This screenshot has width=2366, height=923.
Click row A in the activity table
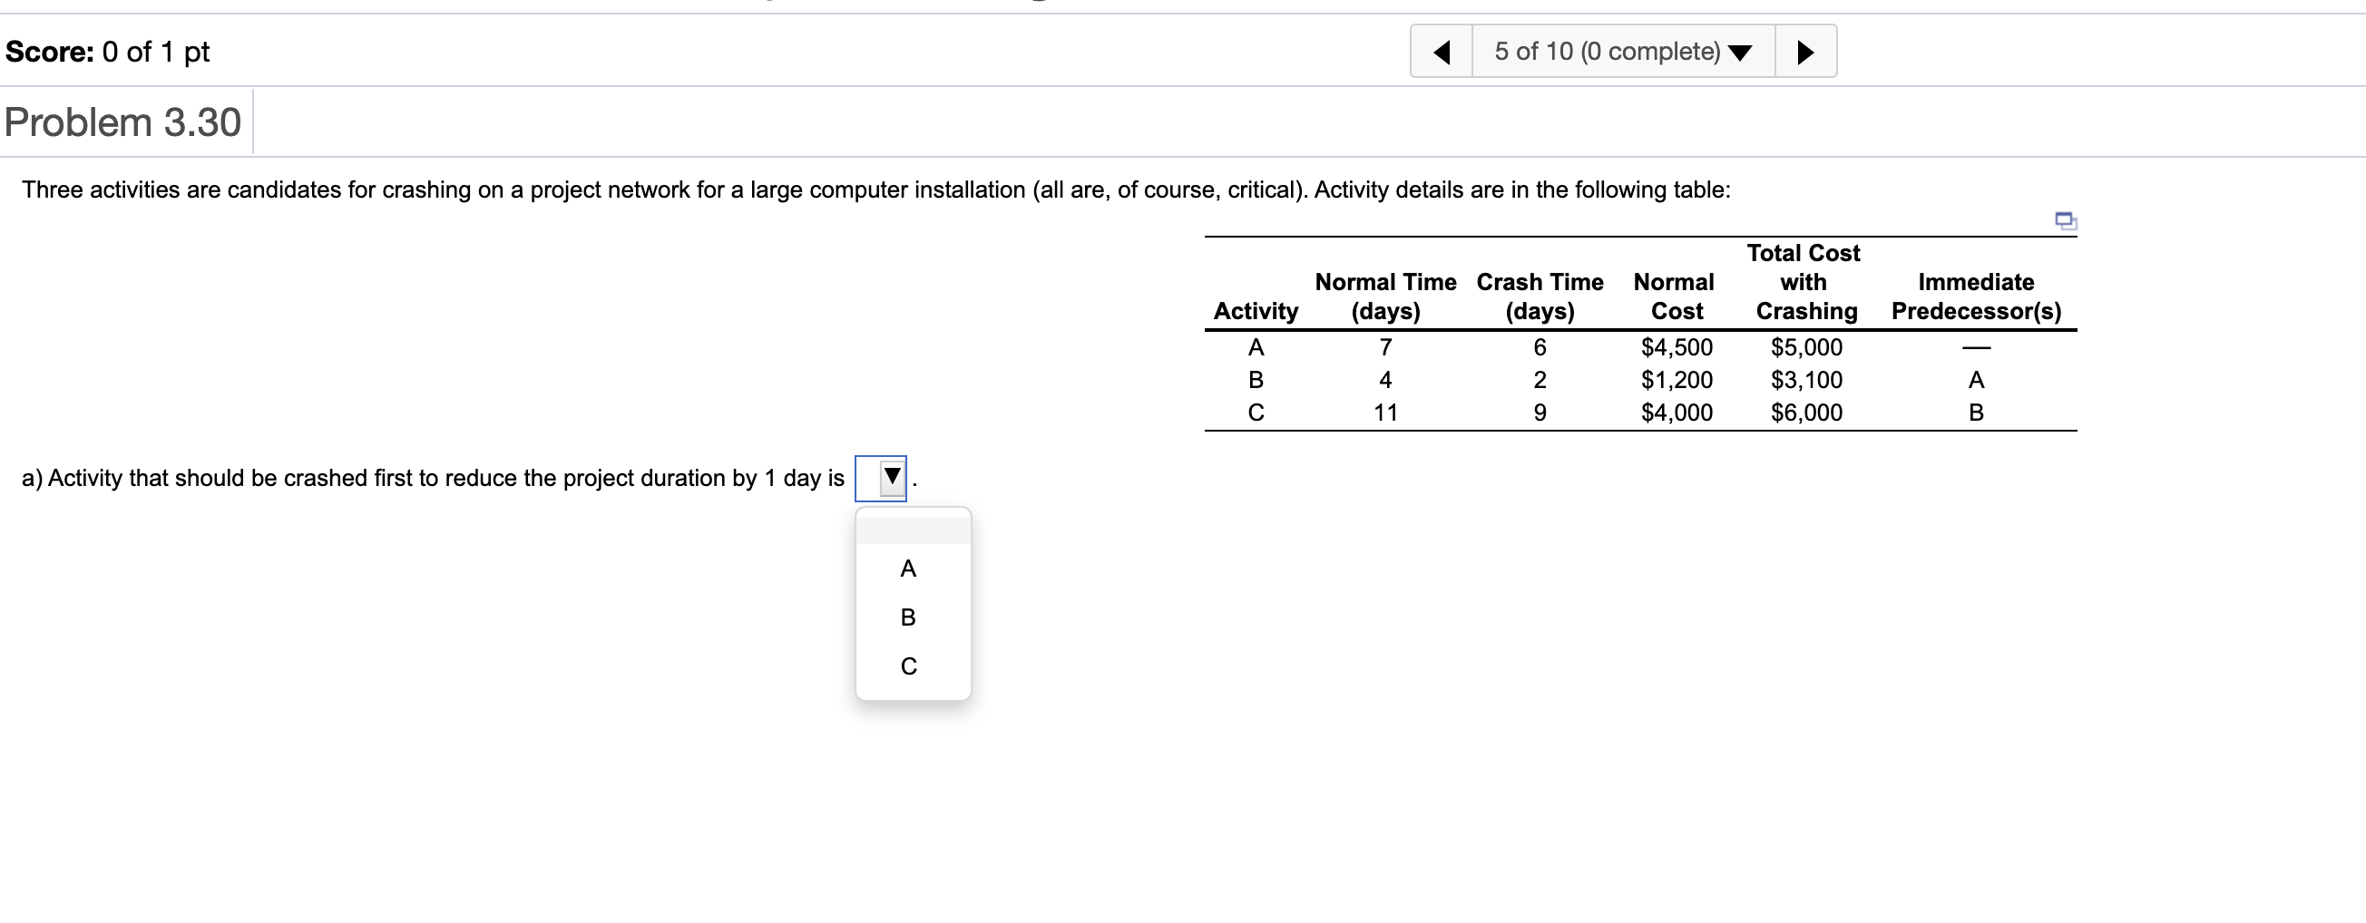coord(1256,347)
